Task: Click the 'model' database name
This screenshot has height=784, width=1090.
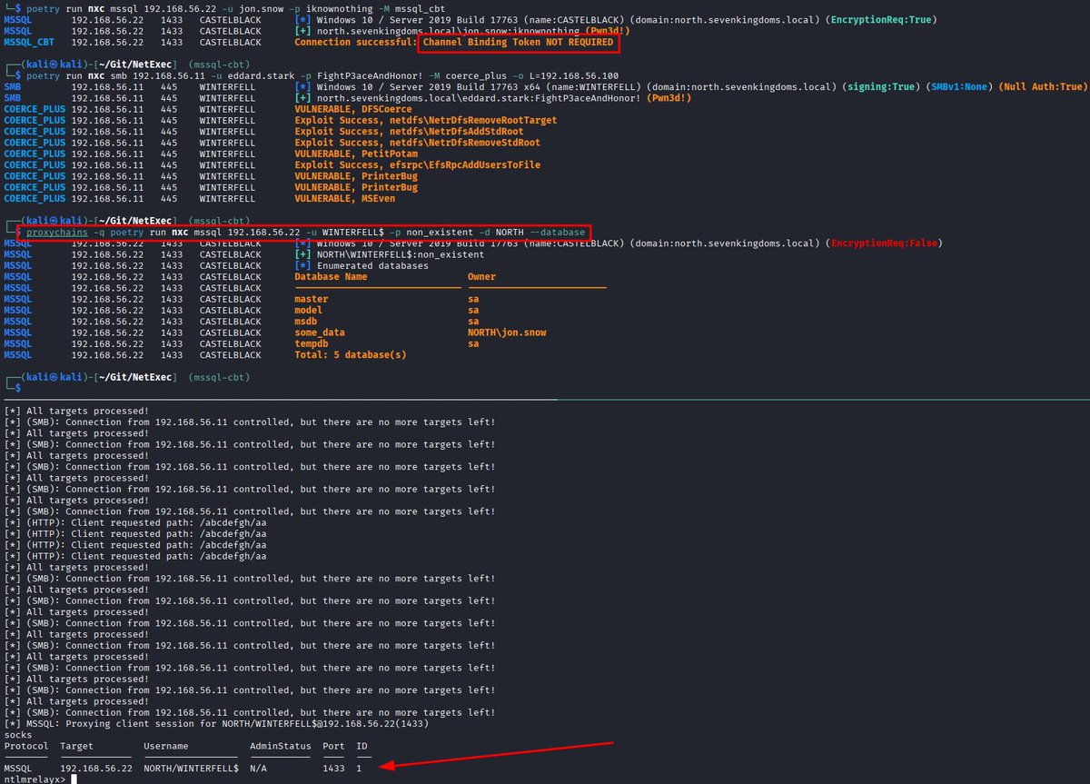Action: pos(309,310)
